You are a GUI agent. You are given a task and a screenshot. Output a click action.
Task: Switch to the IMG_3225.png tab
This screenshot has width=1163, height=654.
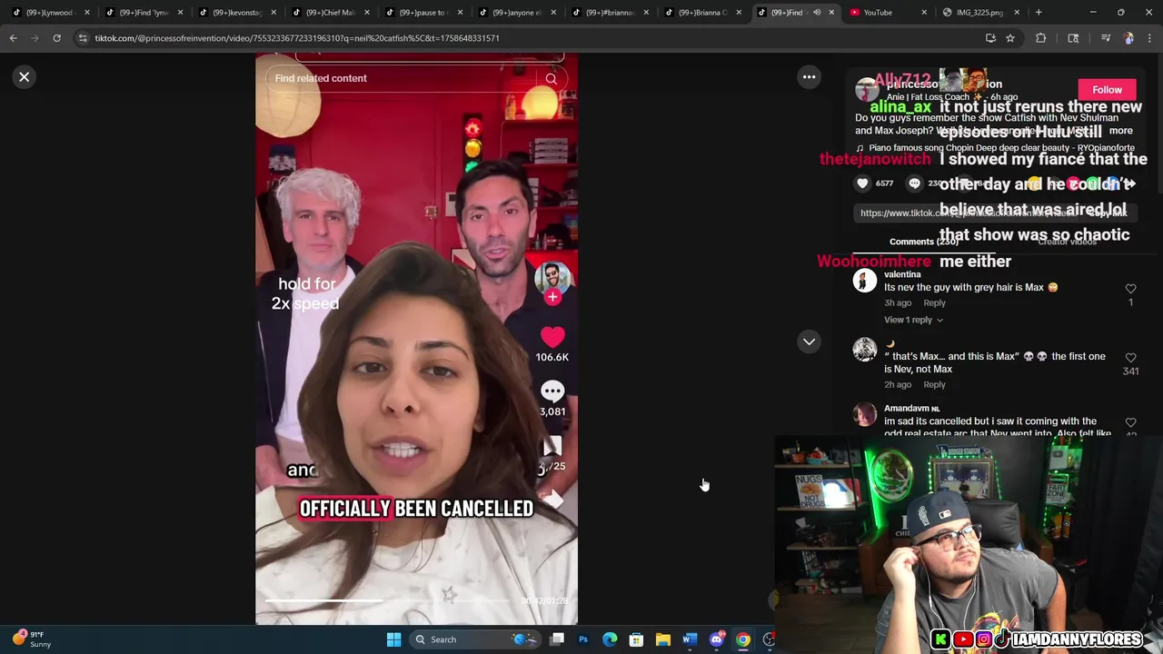979,13
